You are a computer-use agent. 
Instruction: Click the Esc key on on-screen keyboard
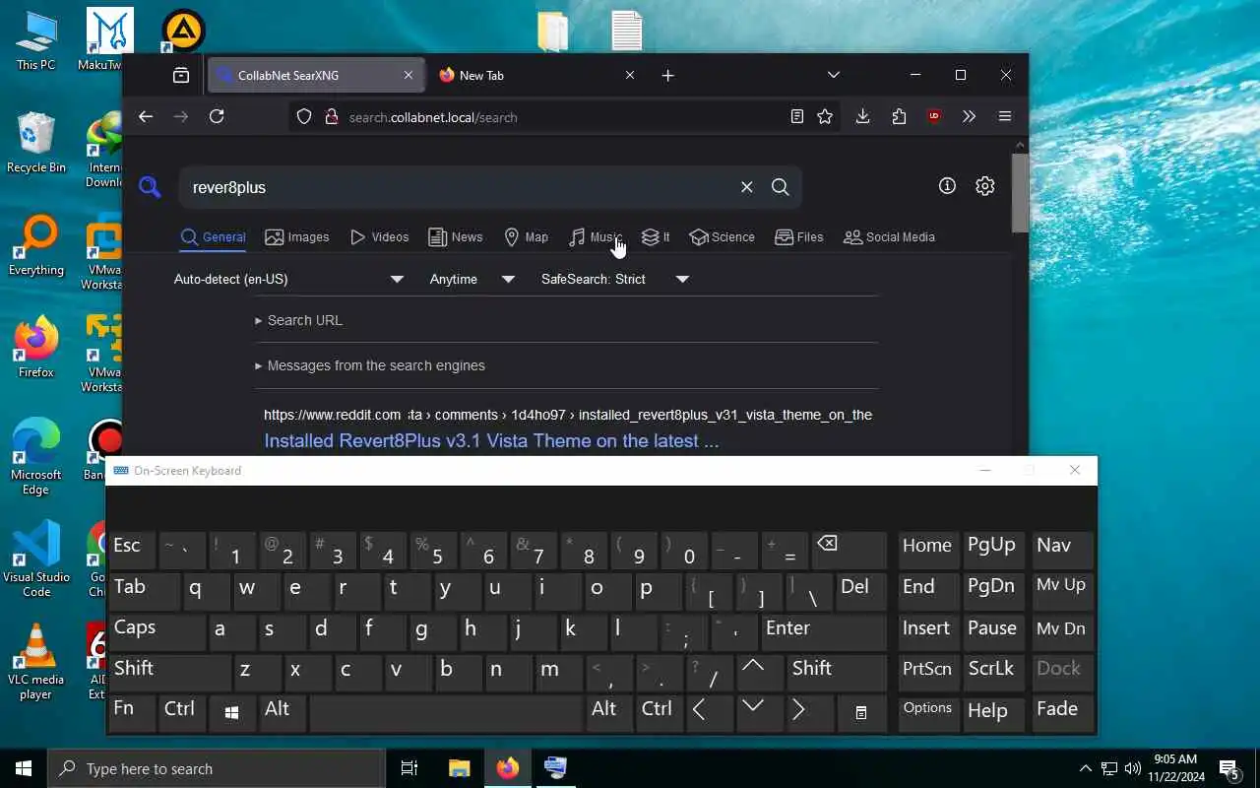click(132, 550)
